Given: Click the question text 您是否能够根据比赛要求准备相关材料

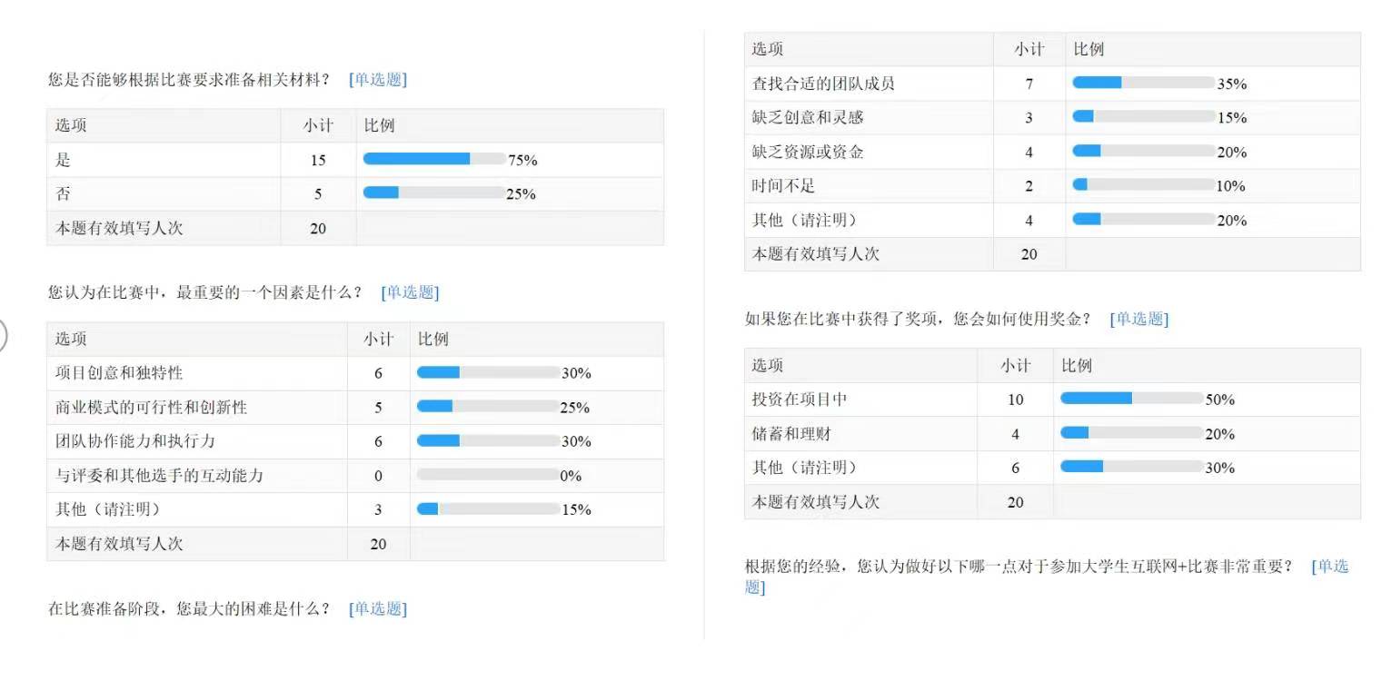Looking at the screenshot, I should pos(189,80).
